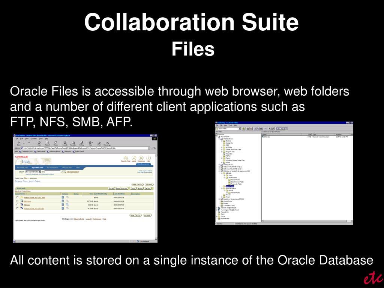Switch to the All Public Files tab

pyautogui.click(x=67, y=168)
